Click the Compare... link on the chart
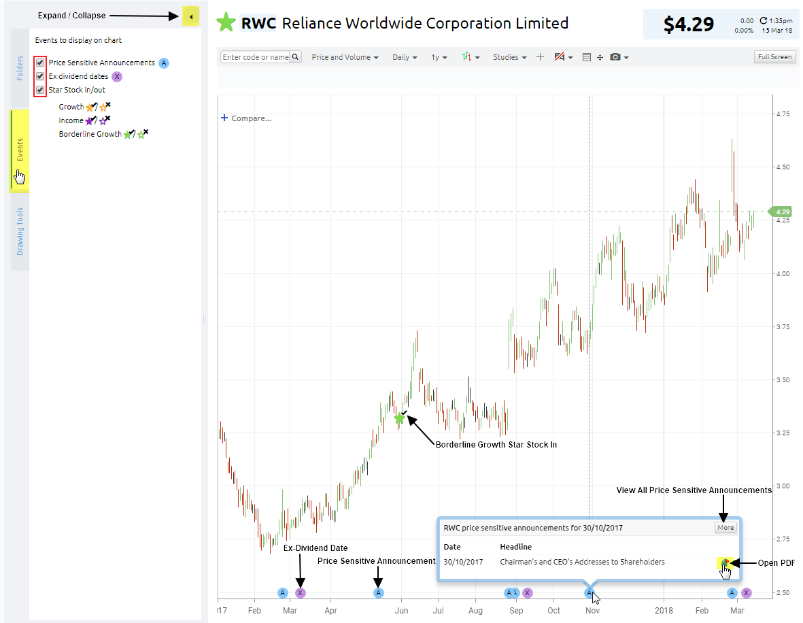 [x=246, y=118]
